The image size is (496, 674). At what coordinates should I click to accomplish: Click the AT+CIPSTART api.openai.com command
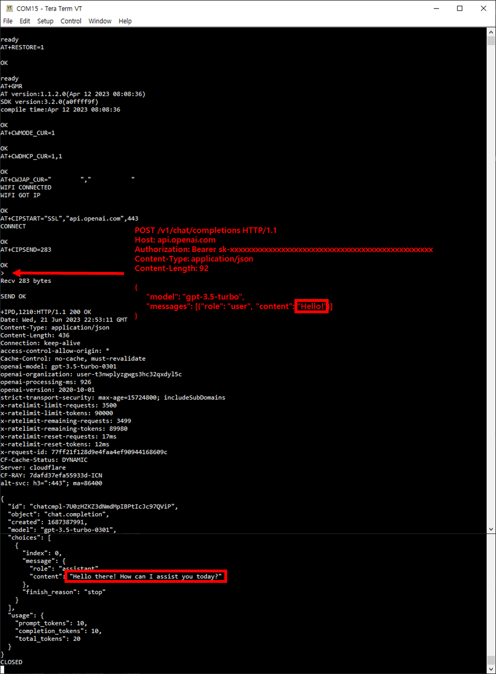69,219
